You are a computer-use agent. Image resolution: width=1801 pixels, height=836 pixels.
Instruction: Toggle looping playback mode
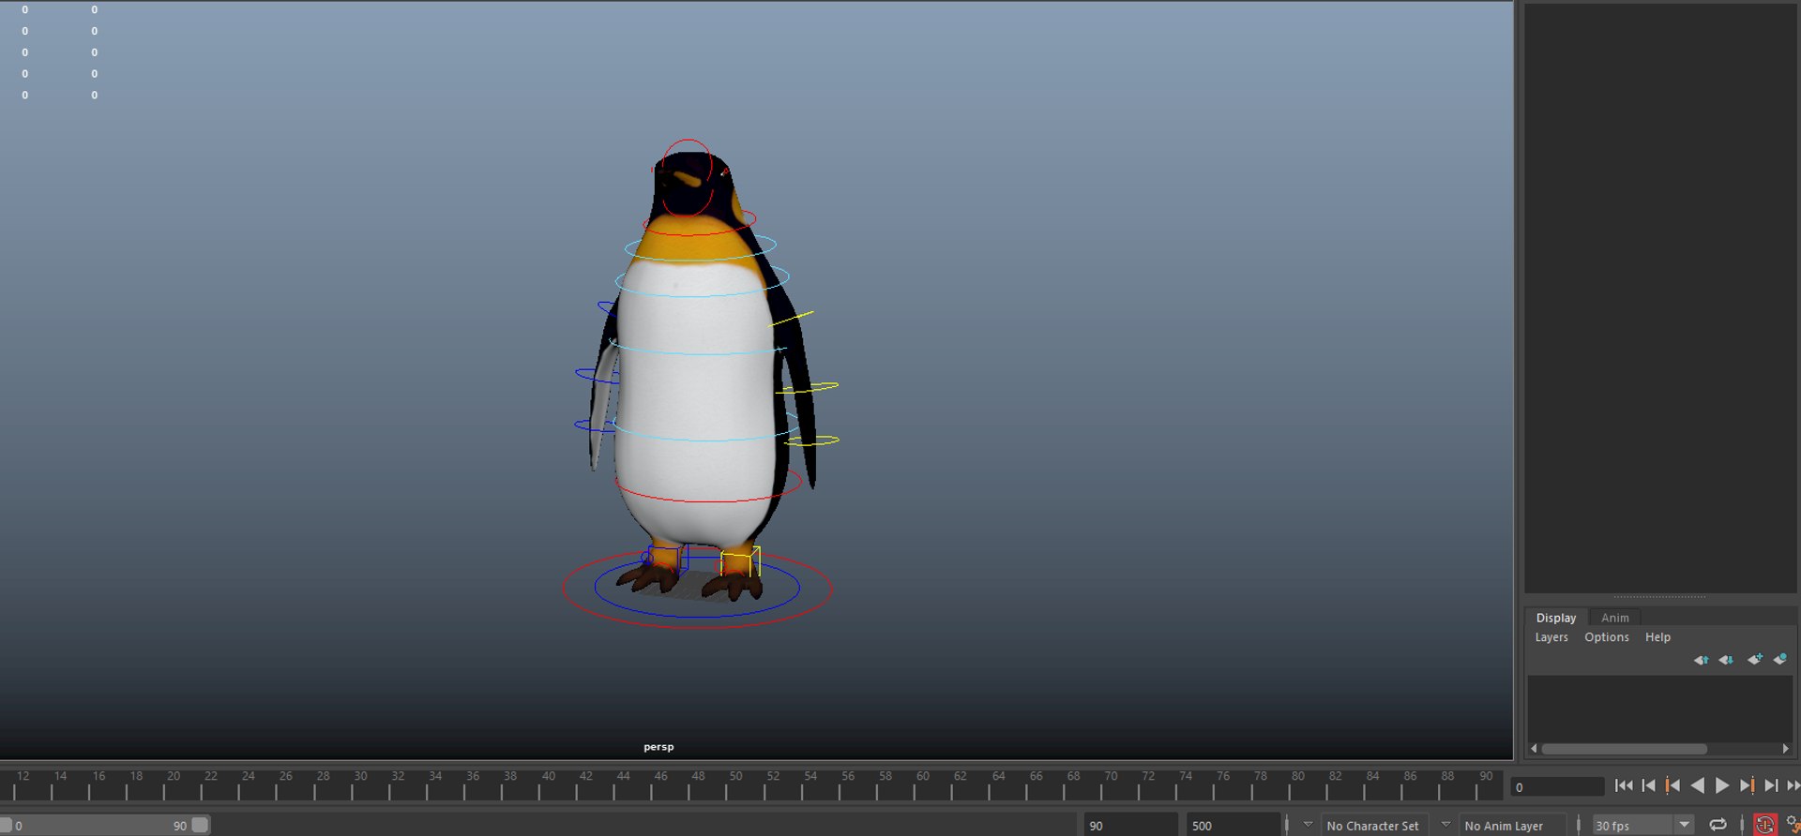1718,825
